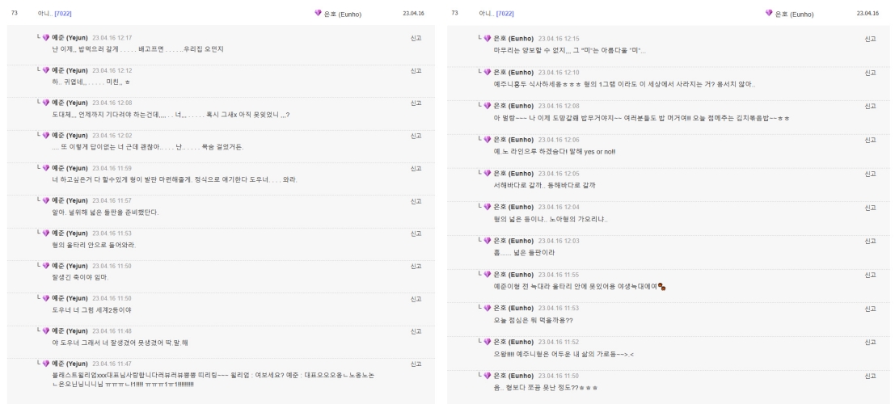Click gem icon beside Yejun's 12:12 comment
This screenshot has width=895, height=404.
point(45,70)
